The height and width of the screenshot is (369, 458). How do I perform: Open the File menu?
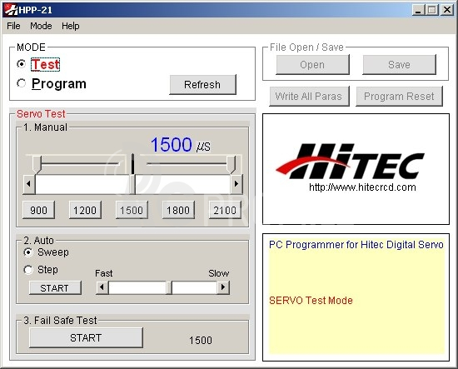click(13, 26)
